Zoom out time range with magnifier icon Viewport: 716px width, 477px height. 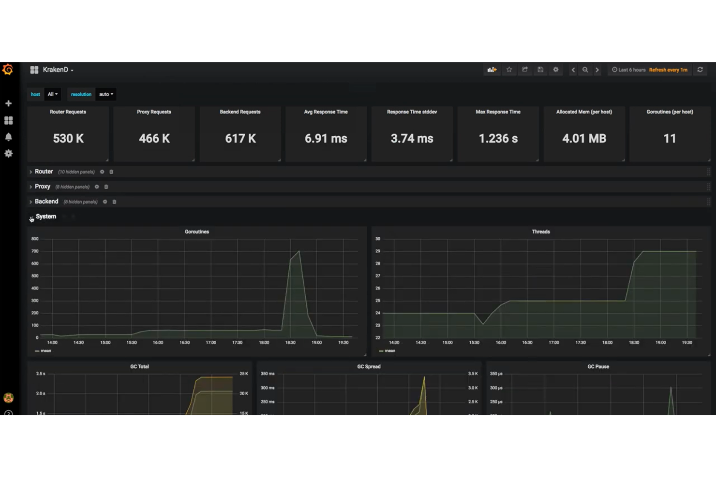(585, 70)
